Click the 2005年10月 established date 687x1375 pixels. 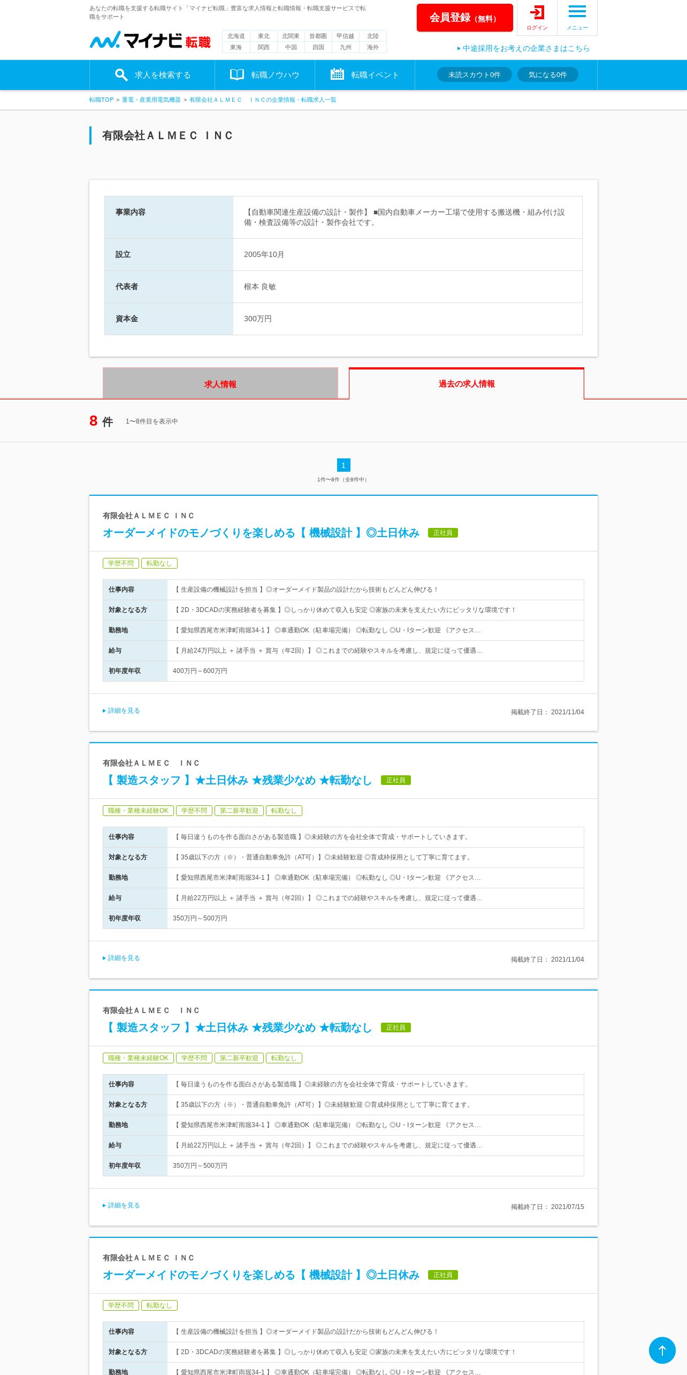coord(264,254)
